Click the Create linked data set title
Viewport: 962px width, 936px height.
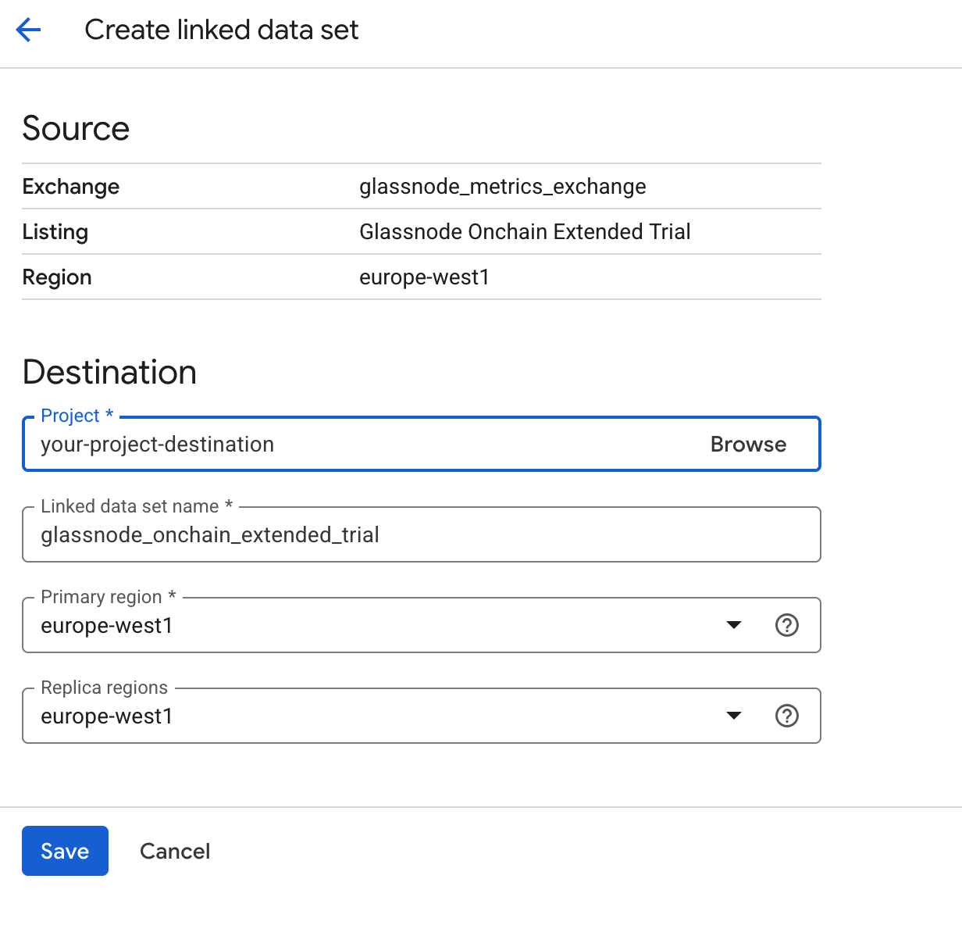tap(222, 30)
